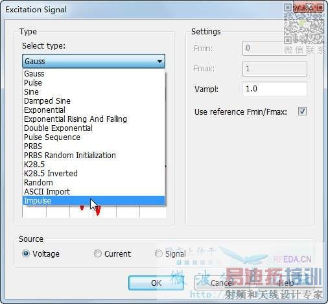Close the Excitation Signal dialog
Viewport: 328px width, 304px height.
309,8
